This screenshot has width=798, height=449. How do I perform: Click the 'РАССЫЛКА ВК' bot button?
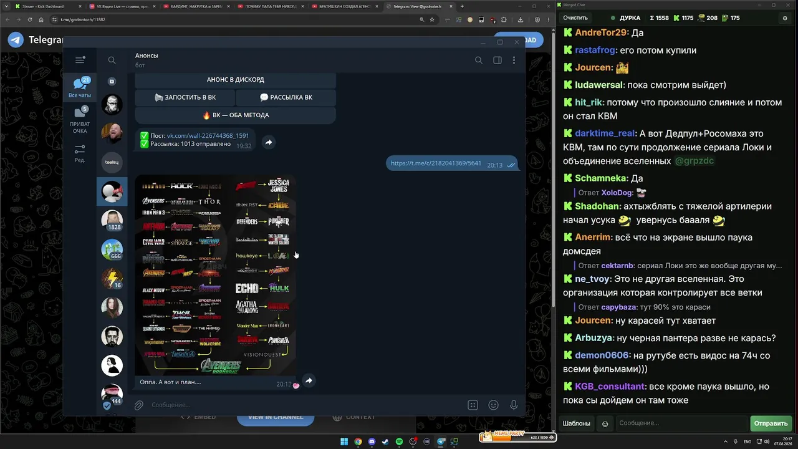pyautogui.click(x=286, y=97)
